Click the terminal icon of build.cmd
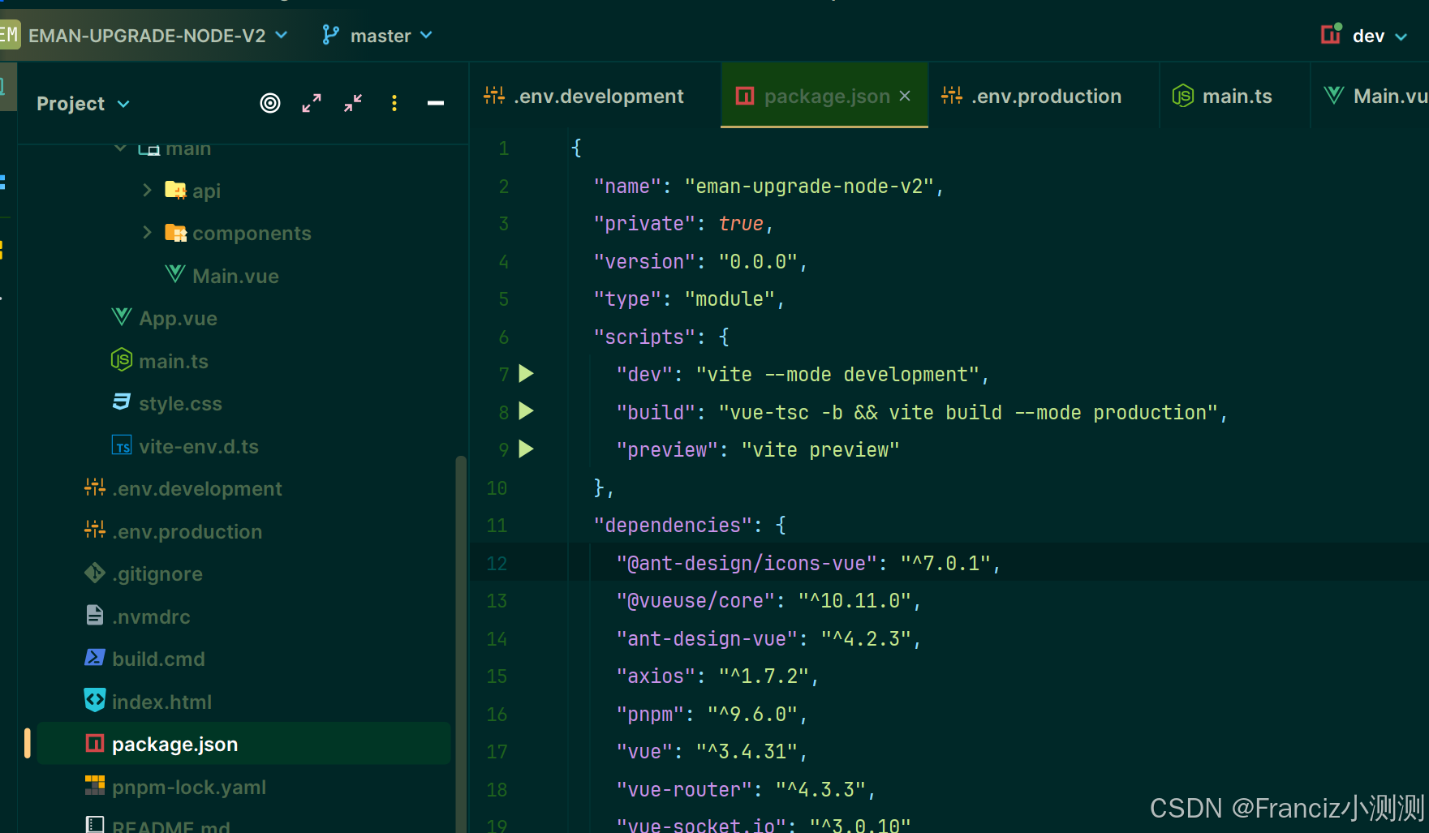This screenshot has height=833, width=1429. (x=95, y=657)
